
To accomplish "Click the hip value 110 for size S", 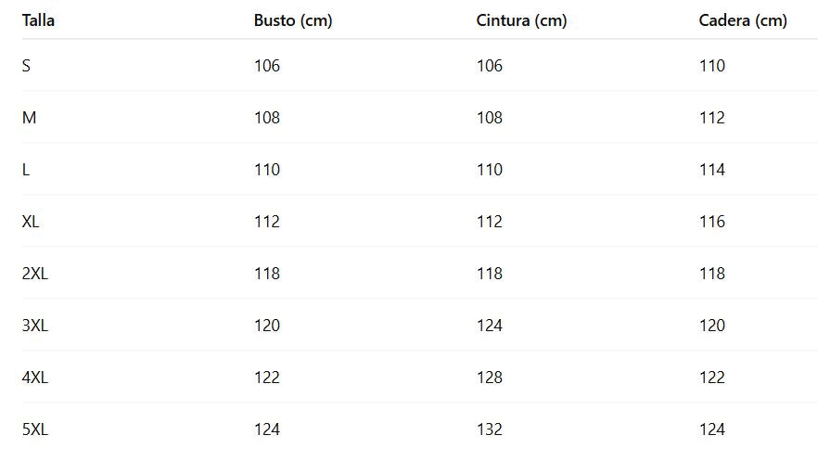I will tap(712, 66).
